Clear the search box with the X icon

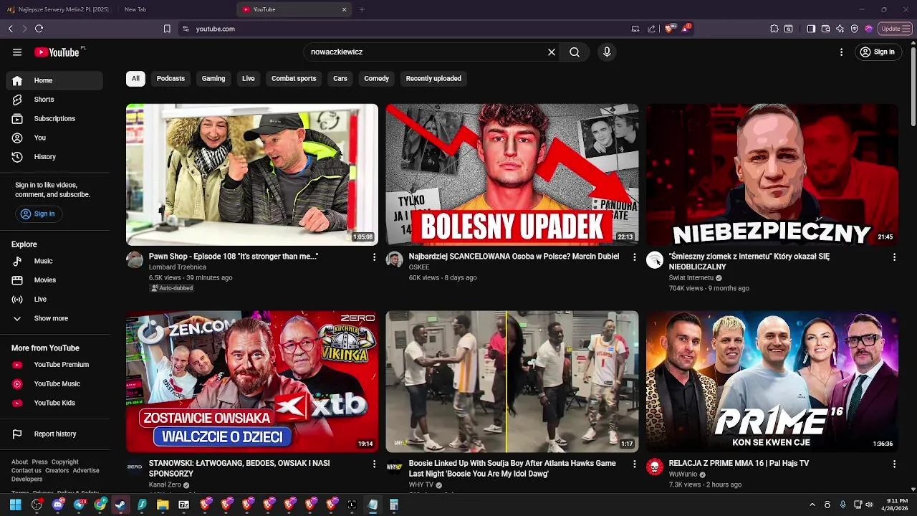click(x=552, y=52)
